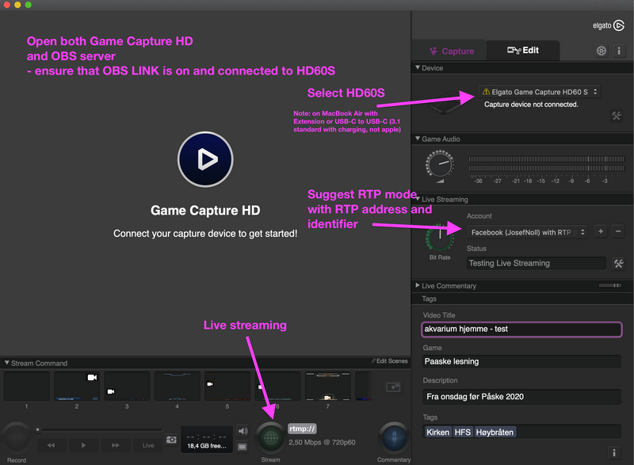Open the Facebook (JosefNoll) with RTP account dropdown
634x465 pixels.
pyautogui.click(x=527, y=232)
